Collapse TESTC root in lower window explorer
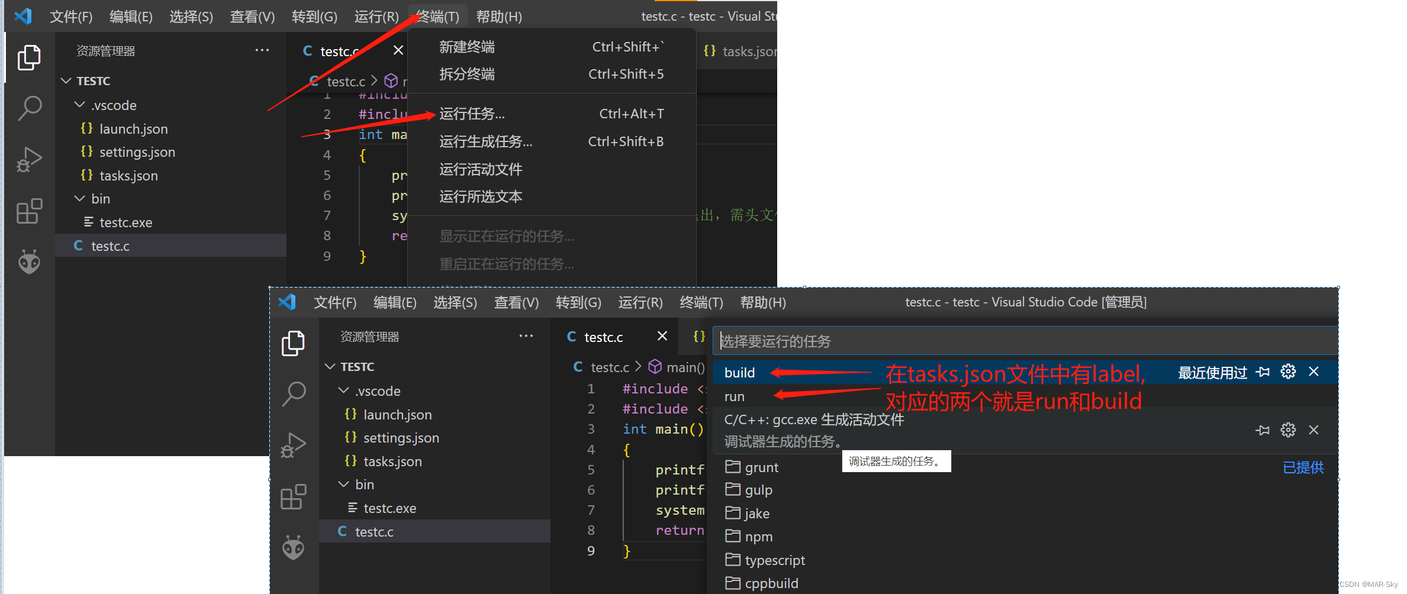Image resolution: width=1407 pixels, height=594 pixels. pos(330,367)
